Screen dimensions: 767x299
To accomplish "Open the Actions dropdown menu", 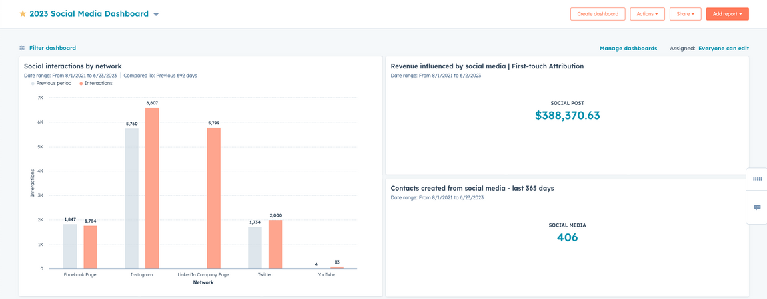I will coord(647,14).
